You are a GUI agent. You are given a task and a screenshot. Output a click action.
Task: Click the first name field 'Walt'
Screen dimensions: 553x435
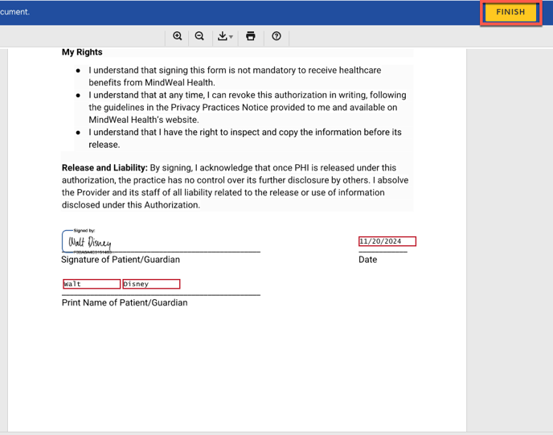coord(92,284)
